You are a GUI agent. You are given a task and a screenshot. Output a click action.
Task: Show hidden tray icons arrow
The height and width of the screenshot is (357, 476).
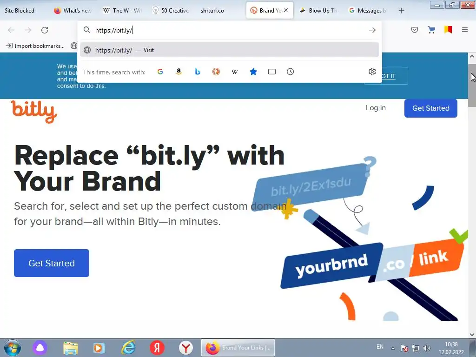click(393, 348)
